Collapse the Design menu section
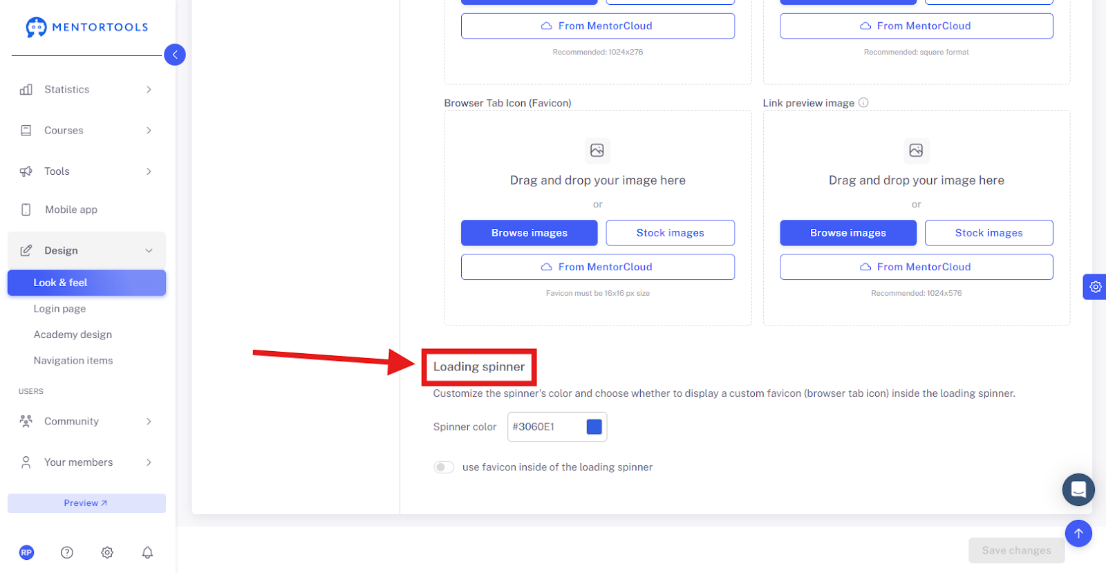 pos(86,250)
